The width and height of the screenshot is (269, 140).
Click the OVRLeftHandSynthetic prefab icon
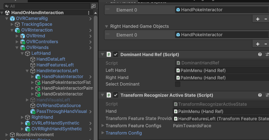(28, 123)
